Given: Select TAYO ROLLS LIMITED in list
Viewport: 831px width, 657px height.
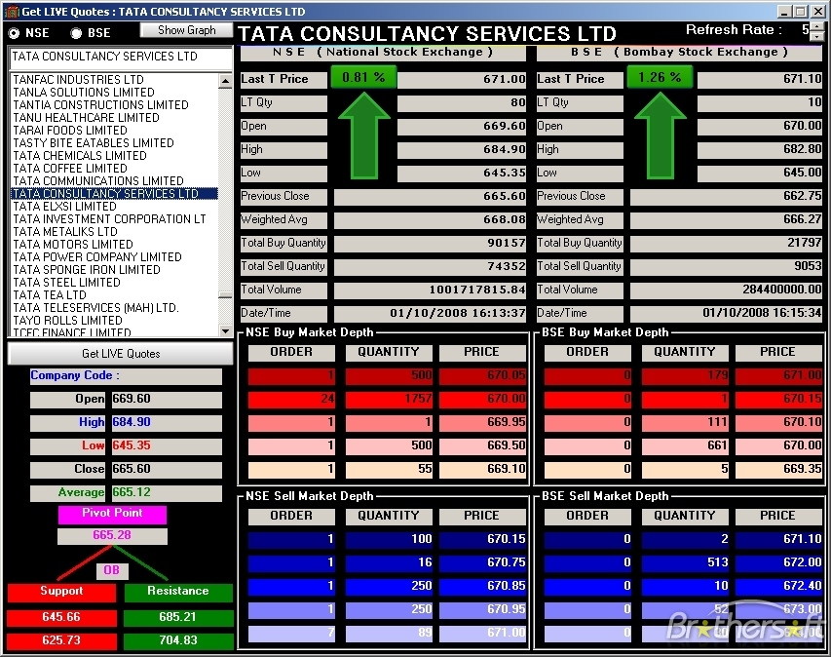Looking at the screenshot, I should click(x=115, y=321).
